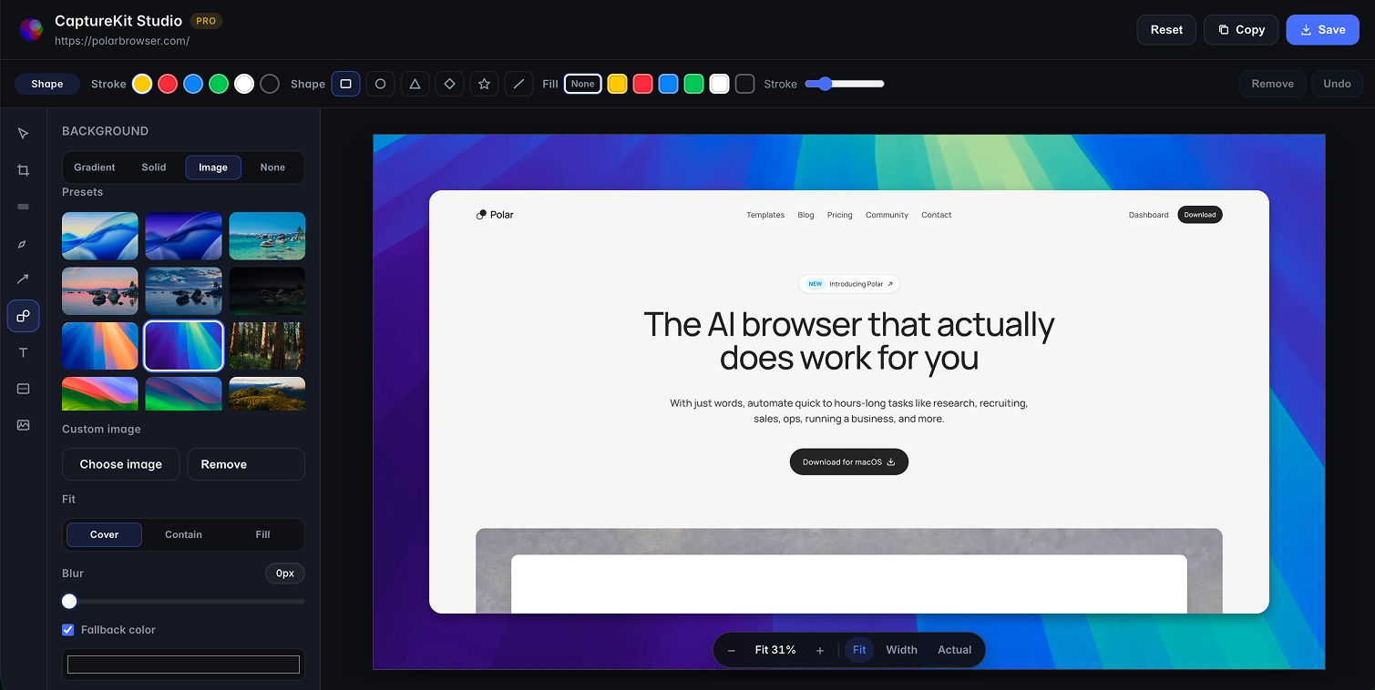Activate the Crop tool
The height and width of the screenshot is (690, 1375).
pos(24,170)
